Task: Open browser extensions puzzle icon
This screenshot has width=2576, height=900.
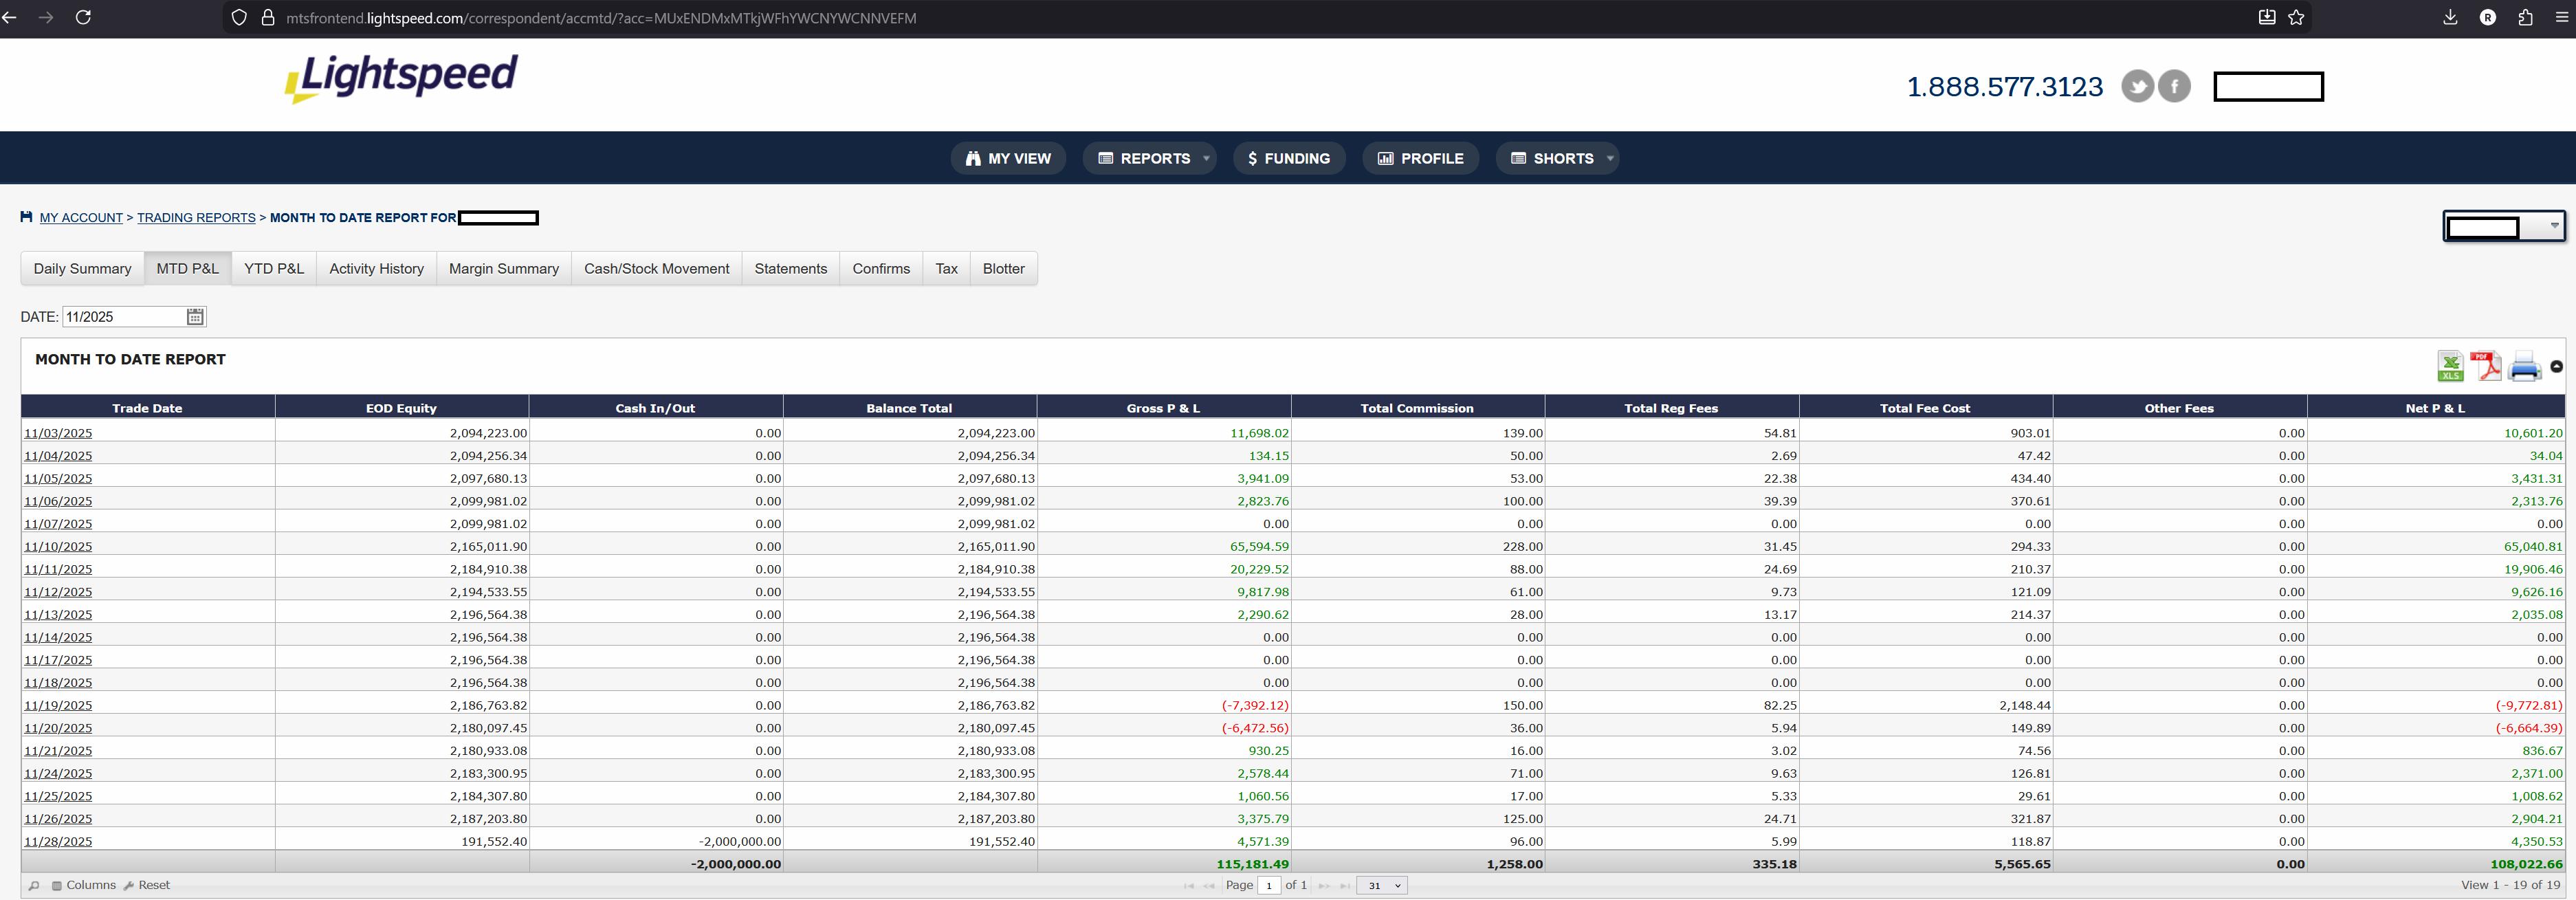Action: tap(2525, 18)
